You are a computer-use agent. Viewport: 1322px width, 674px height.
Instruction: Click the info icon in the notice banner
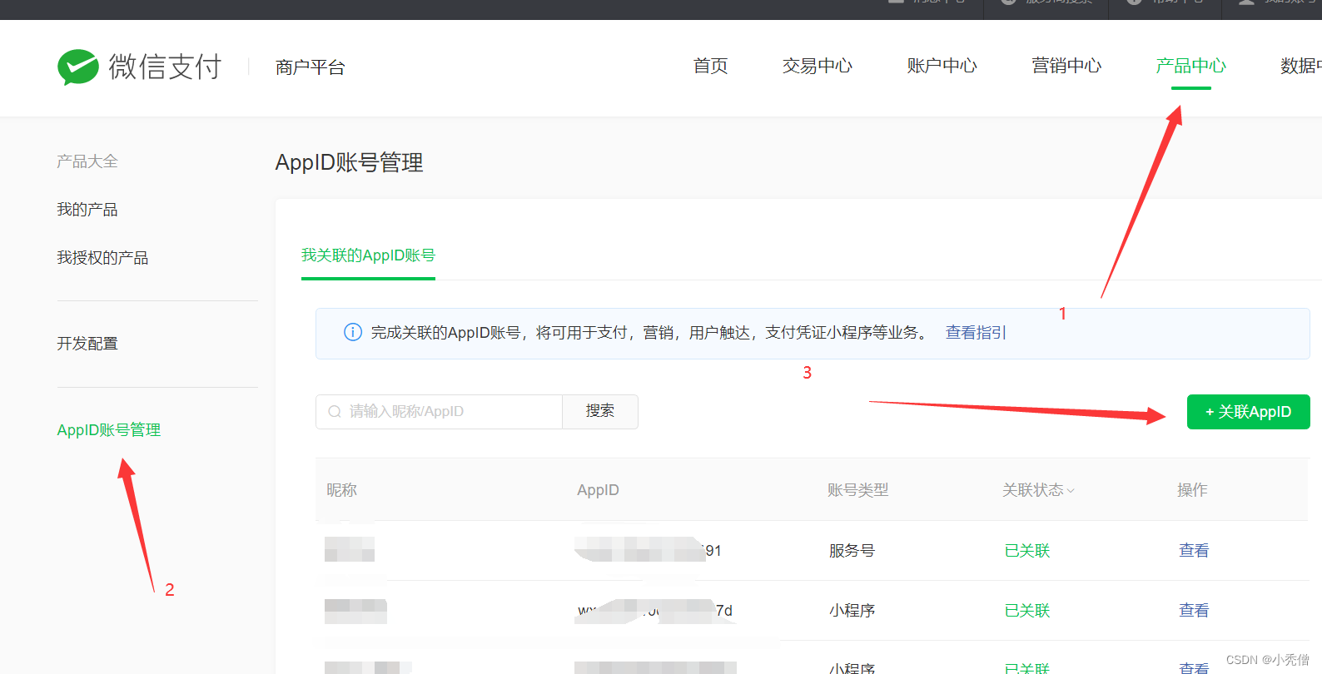point(353,332)
